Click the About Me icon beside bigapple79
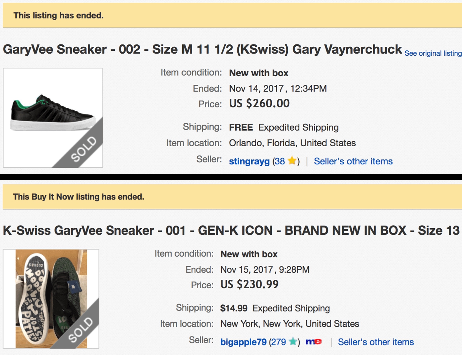Screen dimensions: 462x355 313,342
